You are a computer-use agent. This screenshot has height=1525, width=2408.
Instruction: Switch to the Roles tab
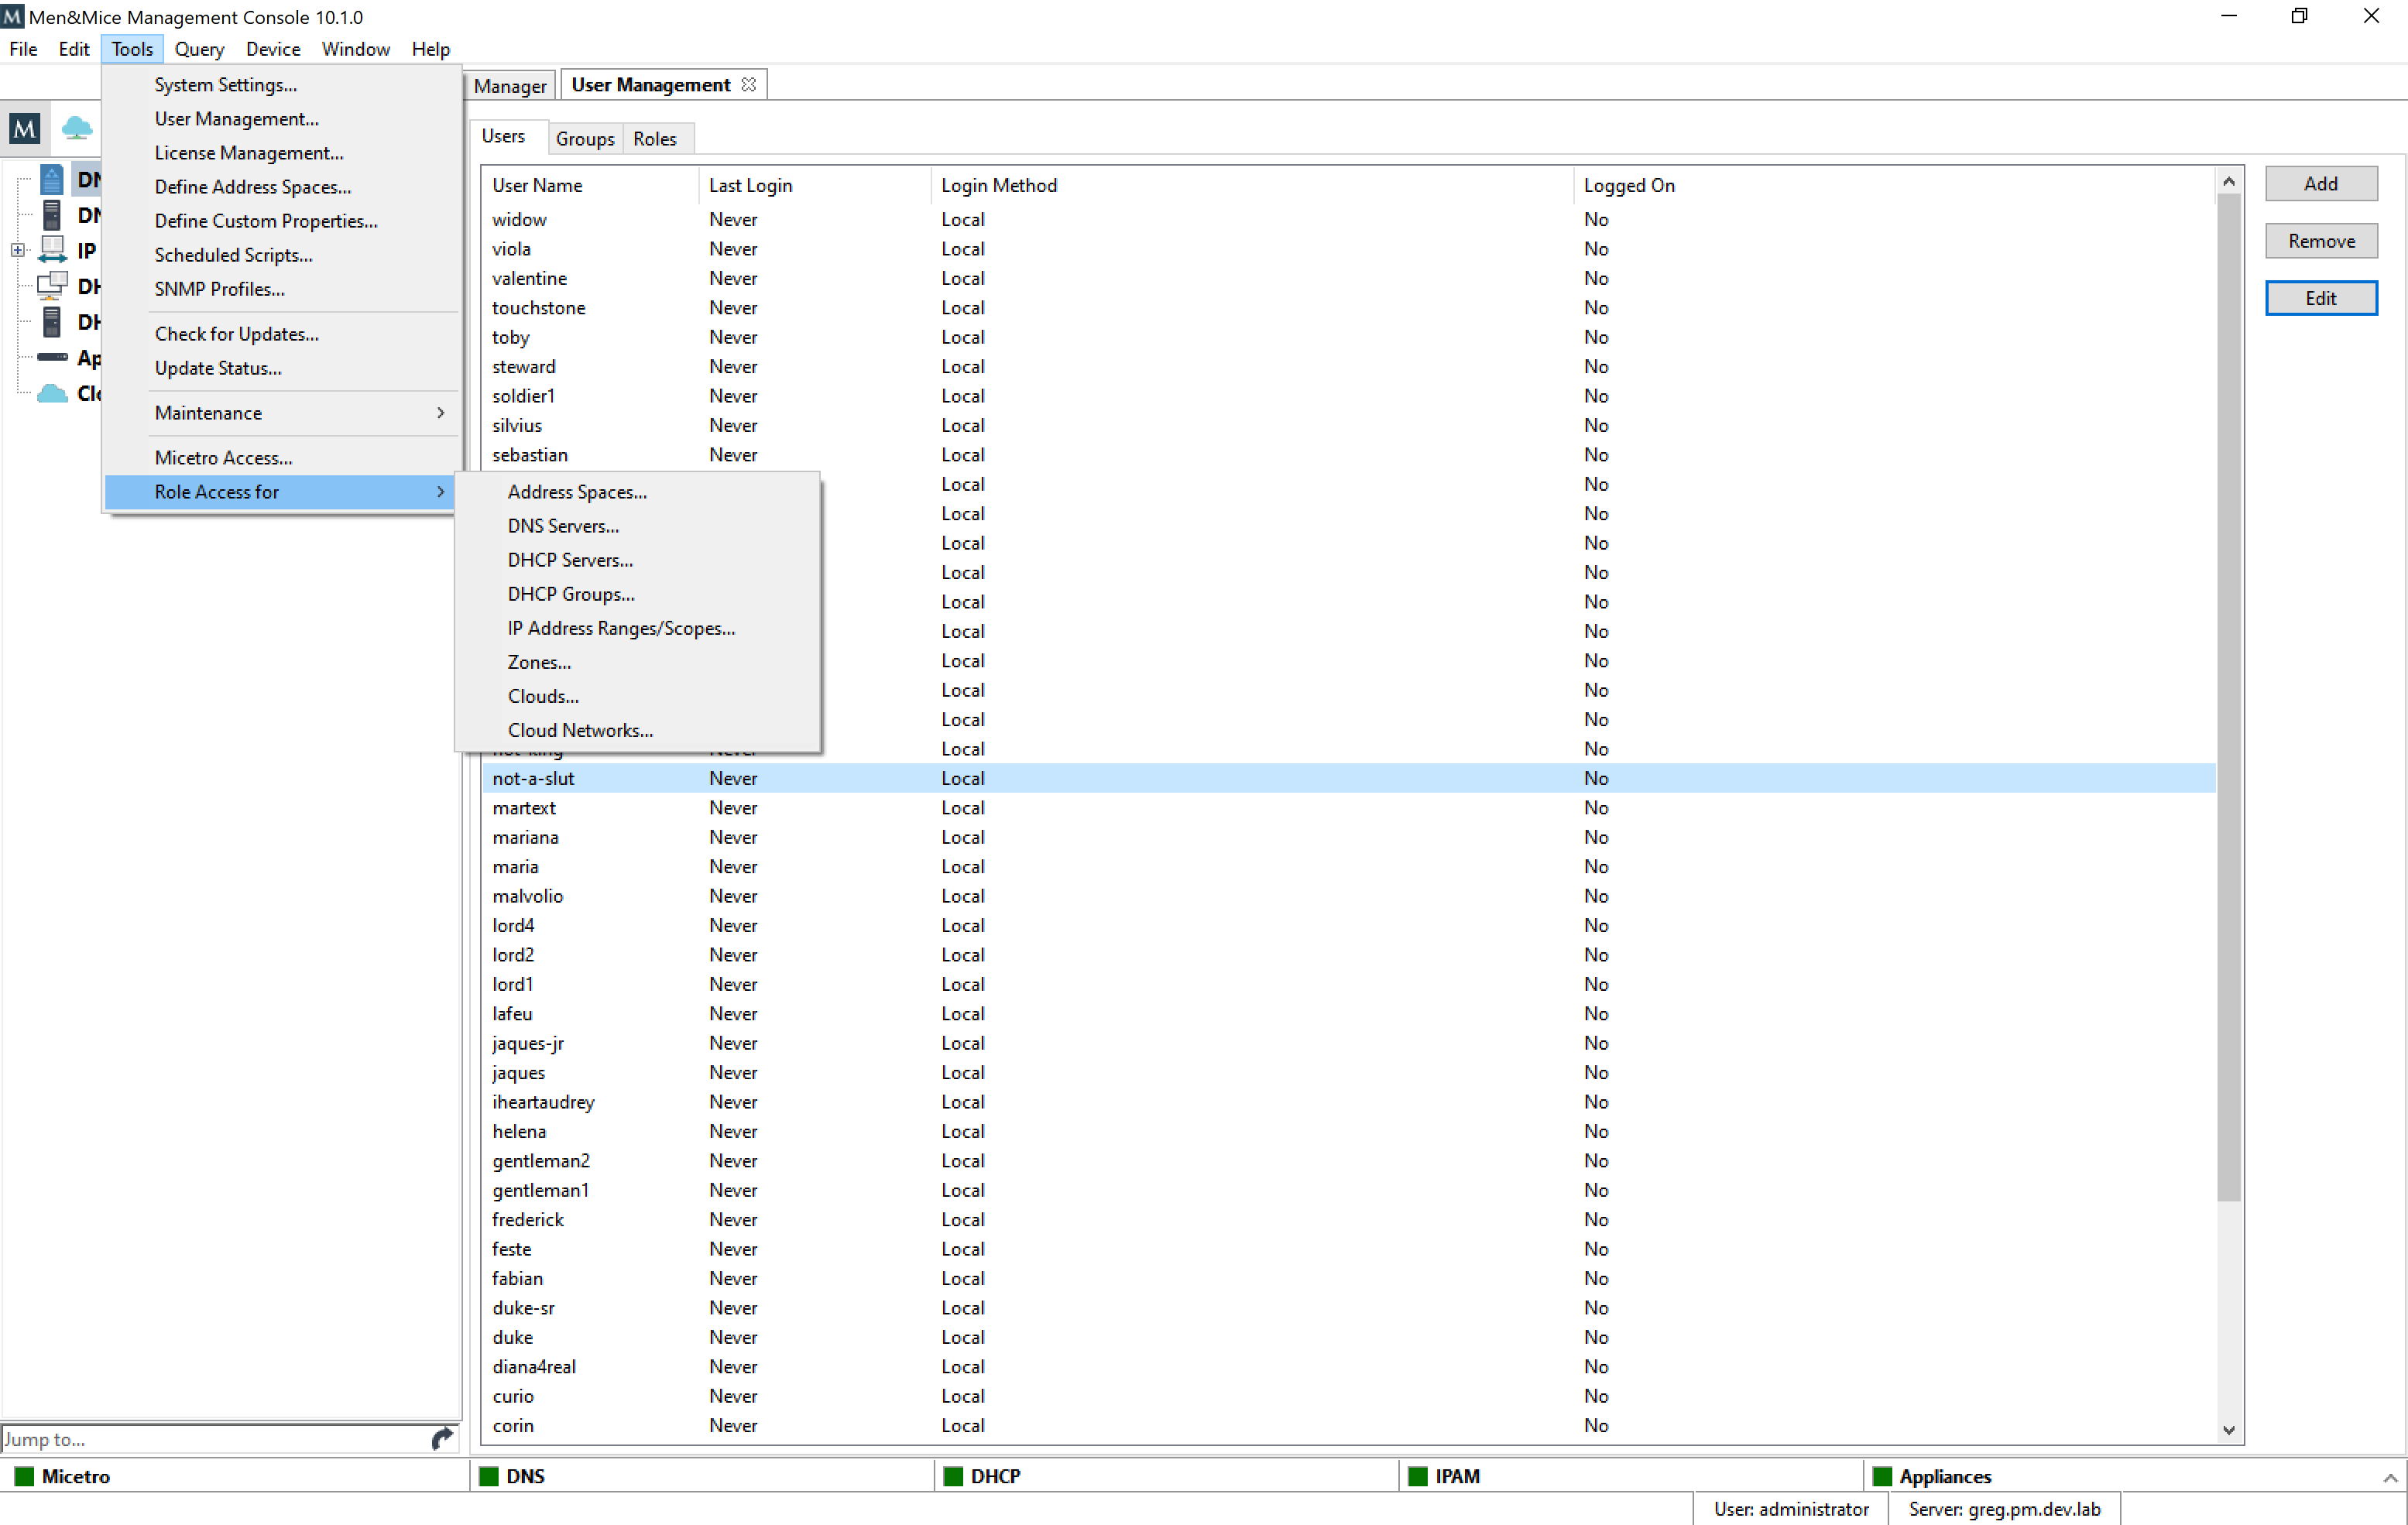point(654,139)
